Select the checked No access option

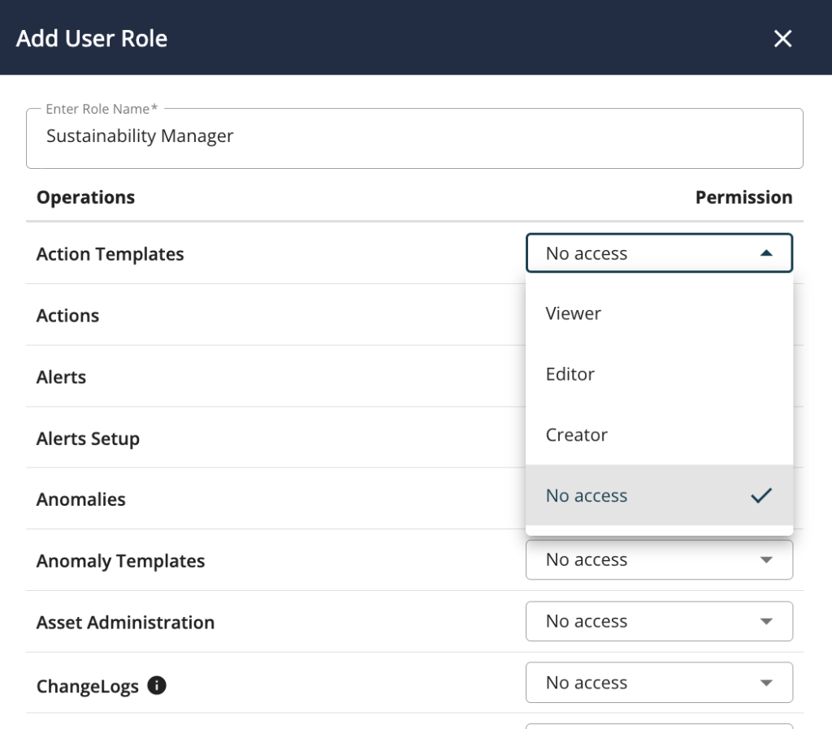pos(659,495)
